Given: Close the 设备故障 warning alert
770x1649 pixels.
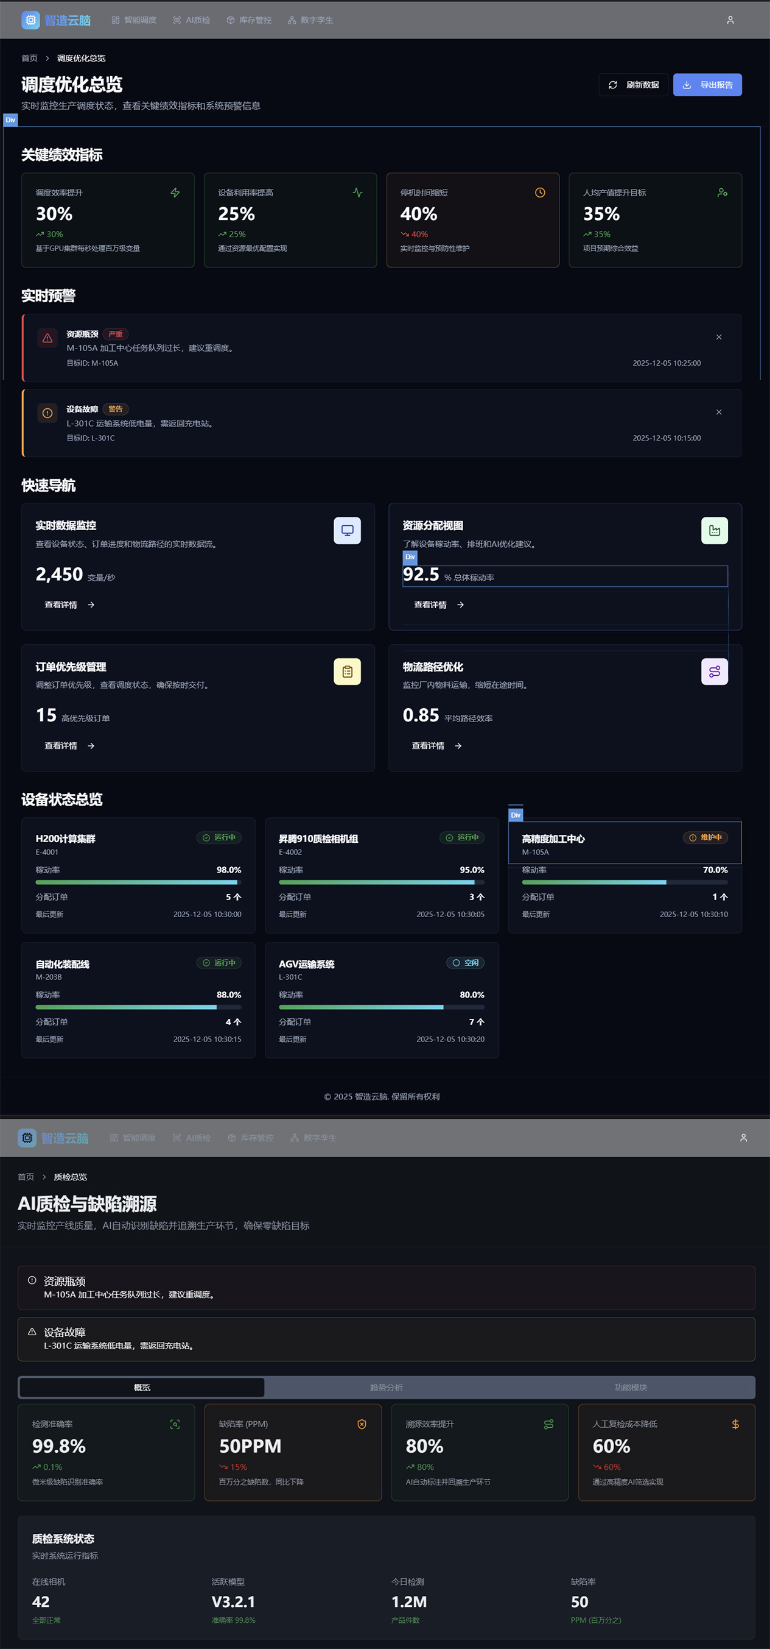Looking at the screenshot, I should [x=718, y=412].
